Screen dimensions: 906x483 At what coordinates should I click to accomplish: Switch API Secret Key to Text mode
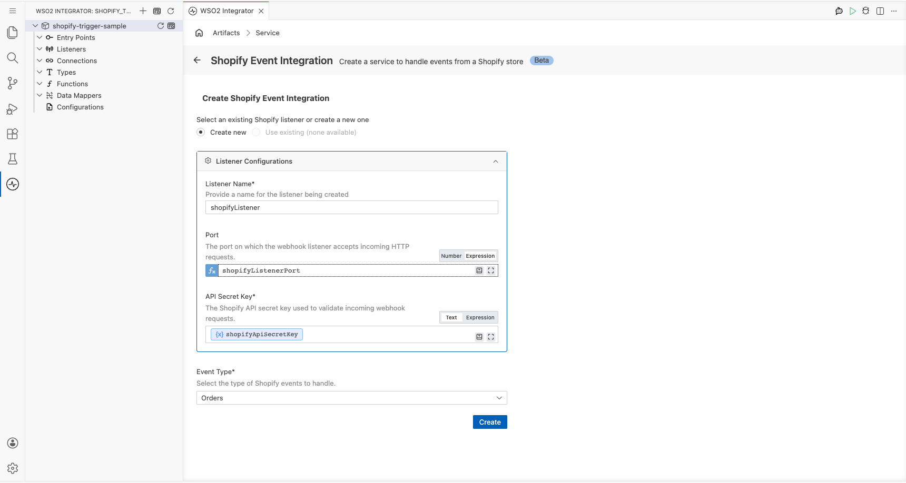[451, 317]
